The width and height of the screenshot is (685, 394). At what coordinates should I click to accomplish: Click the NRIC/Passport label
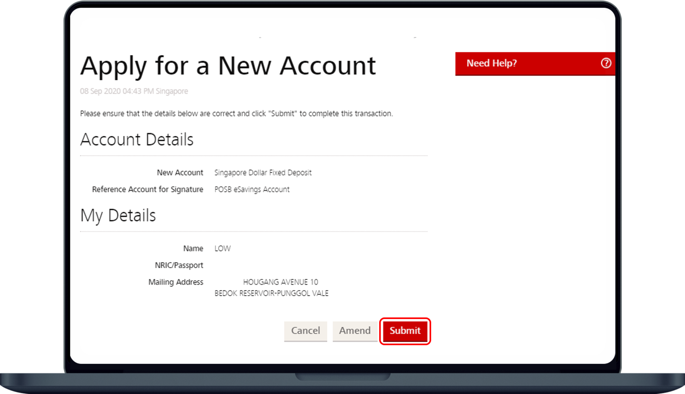(179, 265)
